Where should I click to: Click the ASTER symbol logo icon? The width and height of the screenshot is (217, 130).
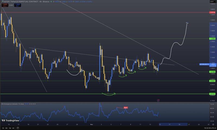pyautogui.click(x=2, y=1)
